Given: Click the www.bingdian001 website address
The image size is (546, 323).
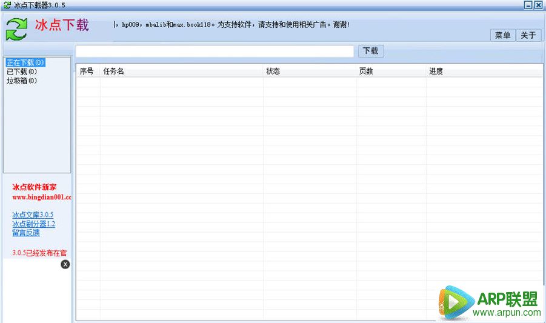Looking at the screenshot, I should [42, 197].
